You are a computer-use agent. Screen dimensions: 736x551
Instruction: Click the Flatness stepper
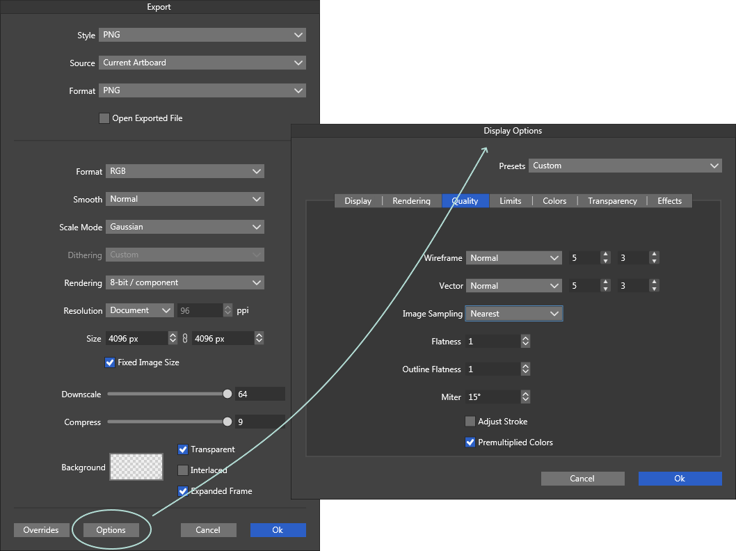[525, 341]
